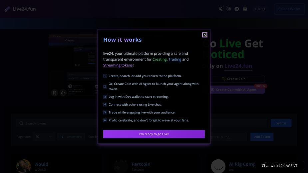Click step 4 Connect using Live chat
The height and width of the screenshot is (173, 308).
[x=135, y=104]
